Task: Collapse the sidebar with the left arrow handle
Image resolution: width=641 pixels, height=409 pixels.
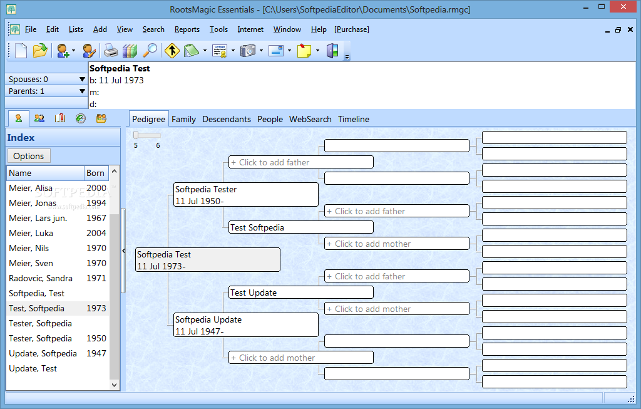Action: (x=123, y=251)
